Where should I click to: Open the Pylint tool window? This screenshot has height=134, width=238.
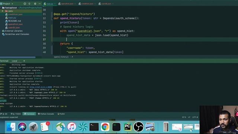tap(61, 114)
